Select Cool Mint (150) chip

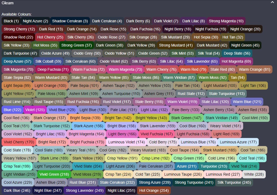(x=255, y=118)
